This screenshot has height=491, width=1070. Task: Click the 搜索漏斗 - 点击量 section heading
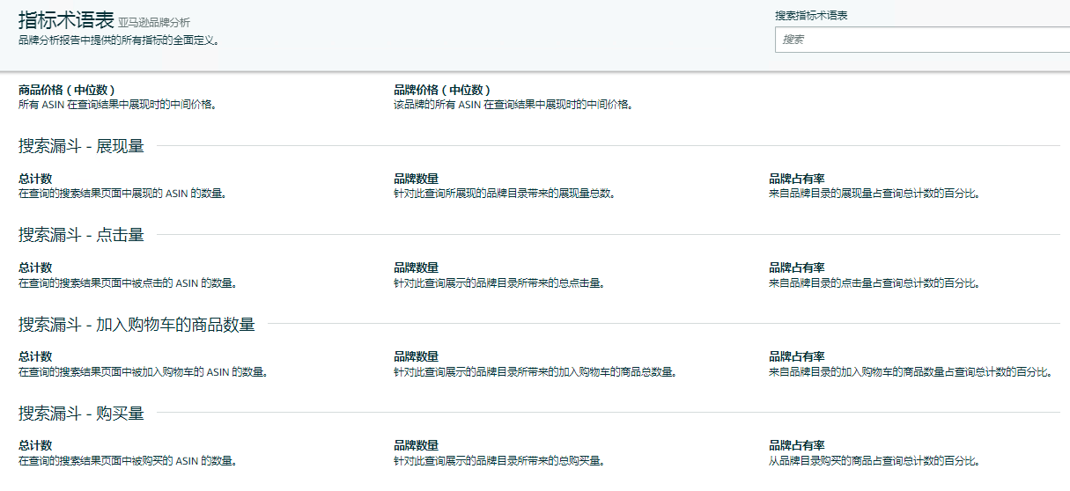point(81,235)
